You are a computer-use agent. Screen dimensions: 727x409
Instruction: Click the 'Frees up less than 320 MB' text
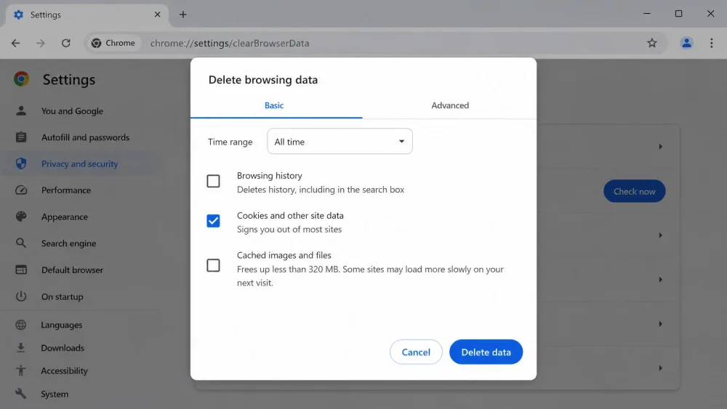[x=288, y=269]
